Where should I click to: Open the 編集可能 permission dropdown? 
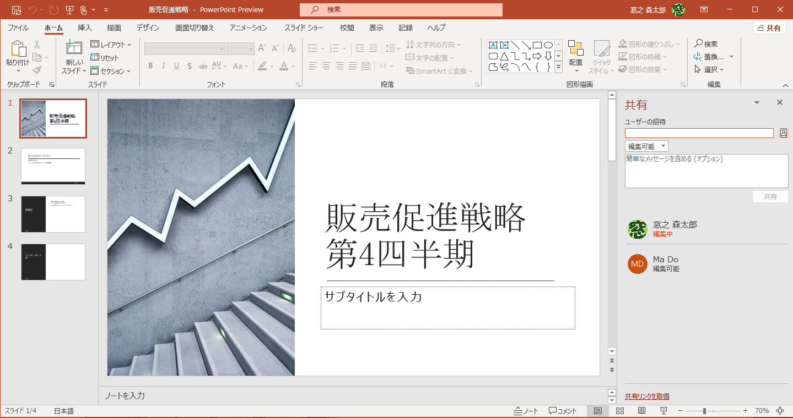646,146
